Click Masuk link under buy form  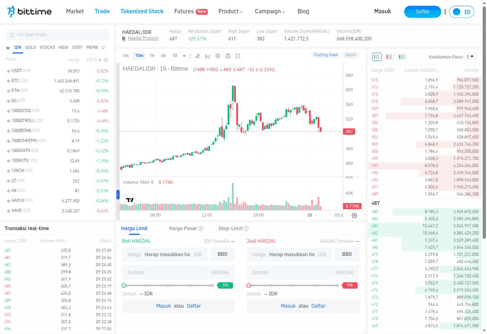[x=164, y=306]
